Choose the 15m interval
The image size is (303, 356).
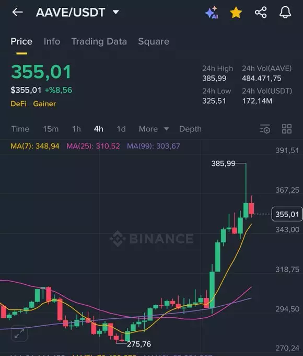51,129
